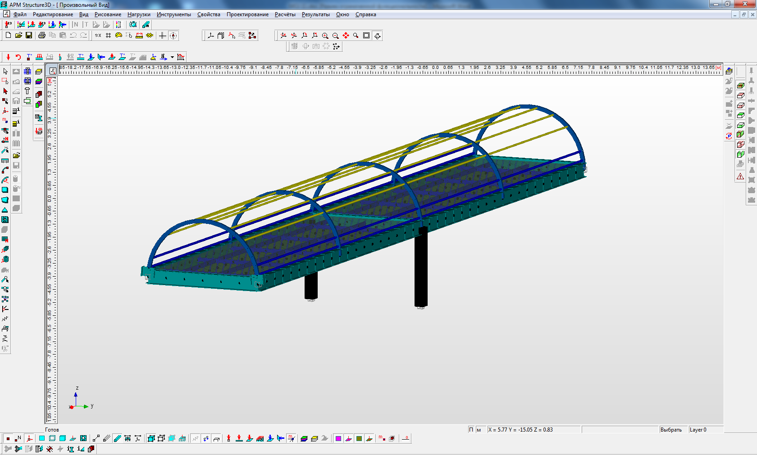Click the yellow layers icon at top of right panel
757x455 pixels.
(729, 71)
